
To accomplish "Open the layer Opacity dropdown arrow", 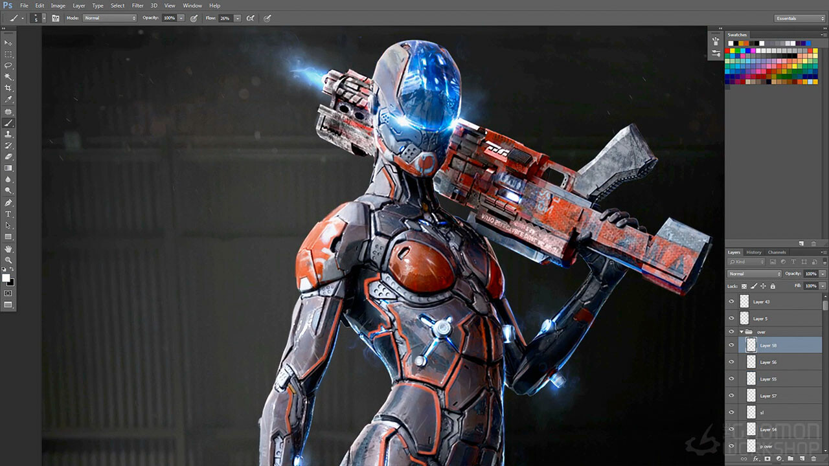I will (823, 274).
